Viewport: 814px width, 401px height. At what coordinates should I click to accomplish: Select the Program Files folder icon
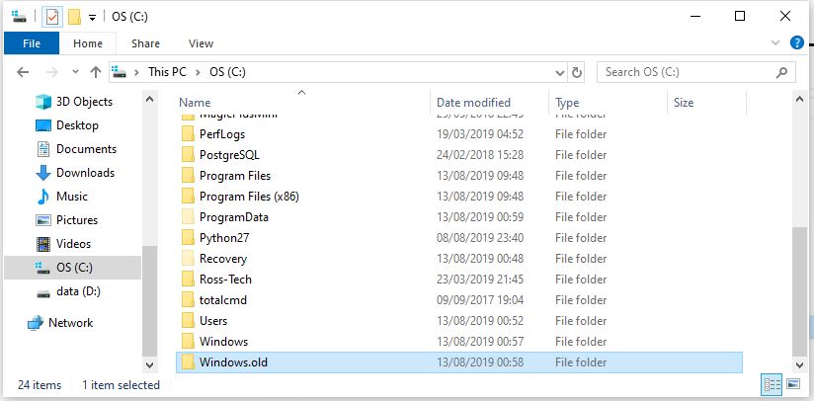click(x=188, y=176)
